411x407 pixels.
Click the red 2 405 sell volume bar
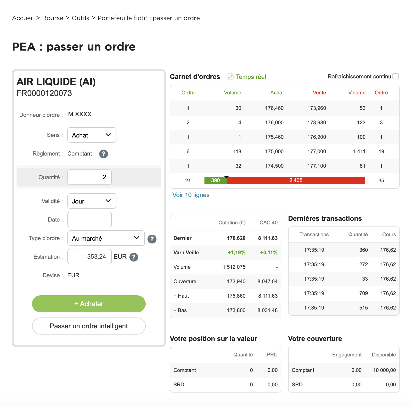tap(296, 181)
